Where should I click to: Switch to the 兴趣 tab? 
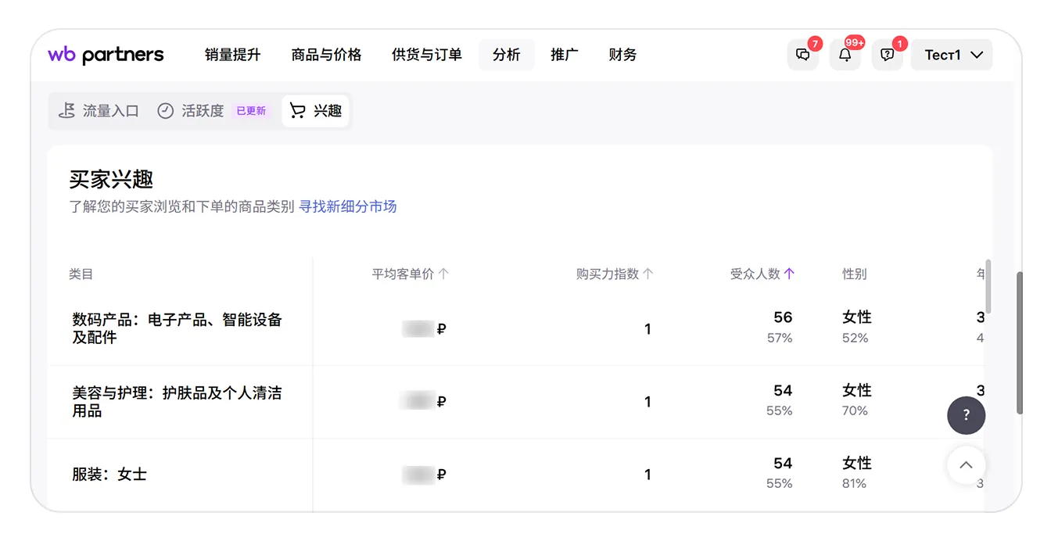tap(316, 111)
